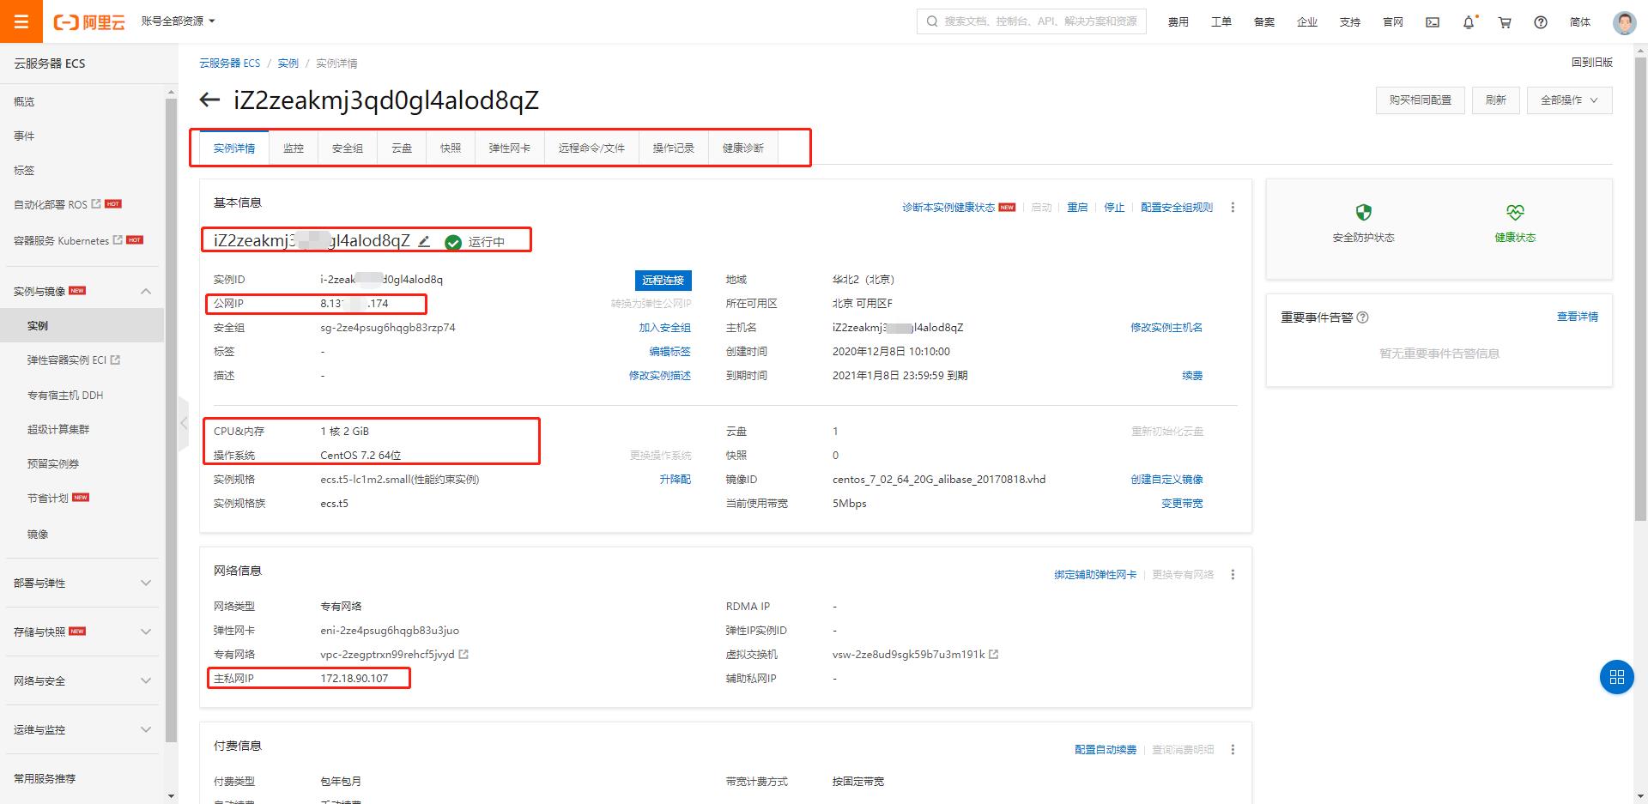
Task: Click the 创建自定义镜像 link
Action: [1166, 480]
